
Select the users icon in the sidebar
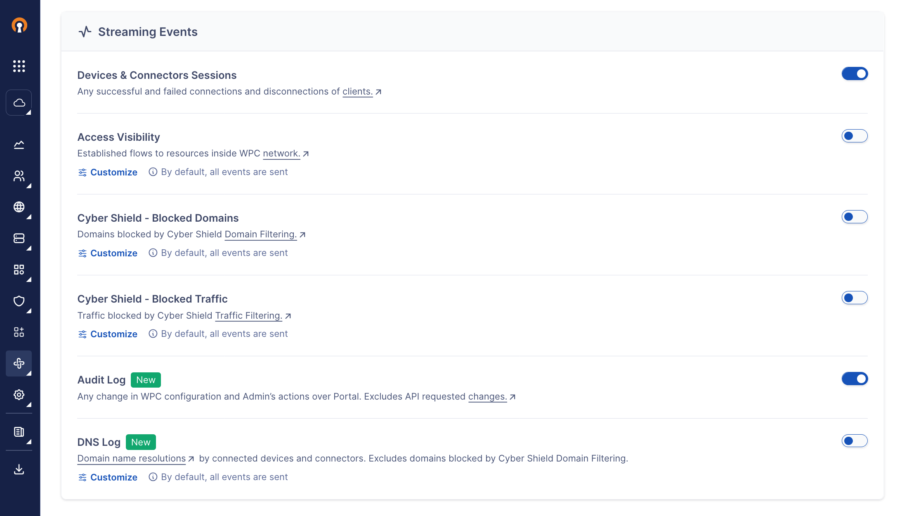point(19,177)
